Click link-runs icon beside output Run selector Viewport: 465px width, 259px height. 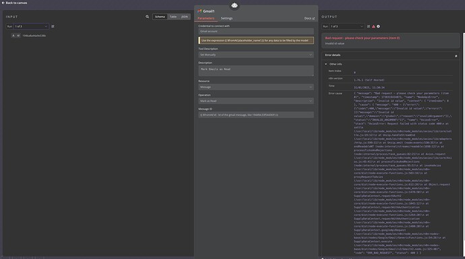(x=369, y=26)
